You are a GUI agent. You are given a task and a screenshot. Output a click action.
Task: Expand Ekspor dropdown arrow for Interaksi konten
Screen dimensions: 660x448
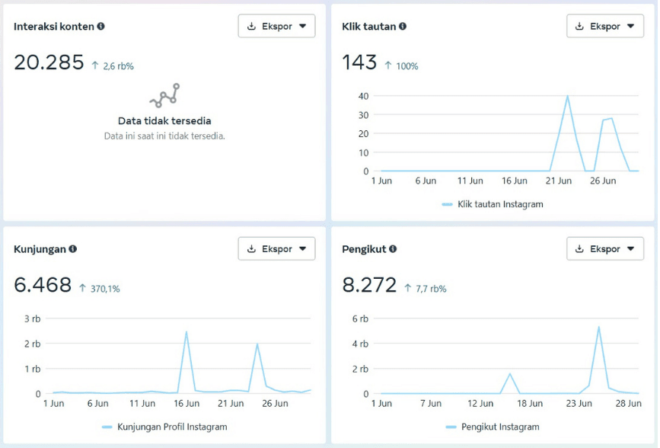303,26
